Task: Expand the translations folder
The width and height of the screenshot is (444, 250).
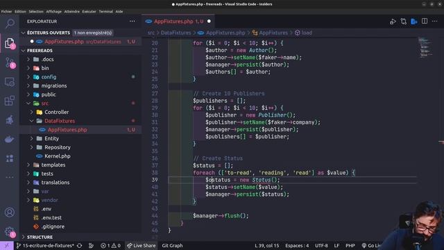Action: [x=28, y=182]
